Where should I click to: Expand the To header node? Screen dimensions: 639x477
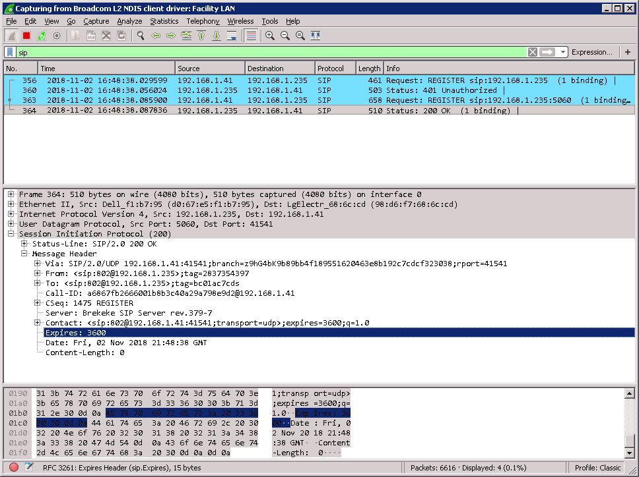(37, 283)
